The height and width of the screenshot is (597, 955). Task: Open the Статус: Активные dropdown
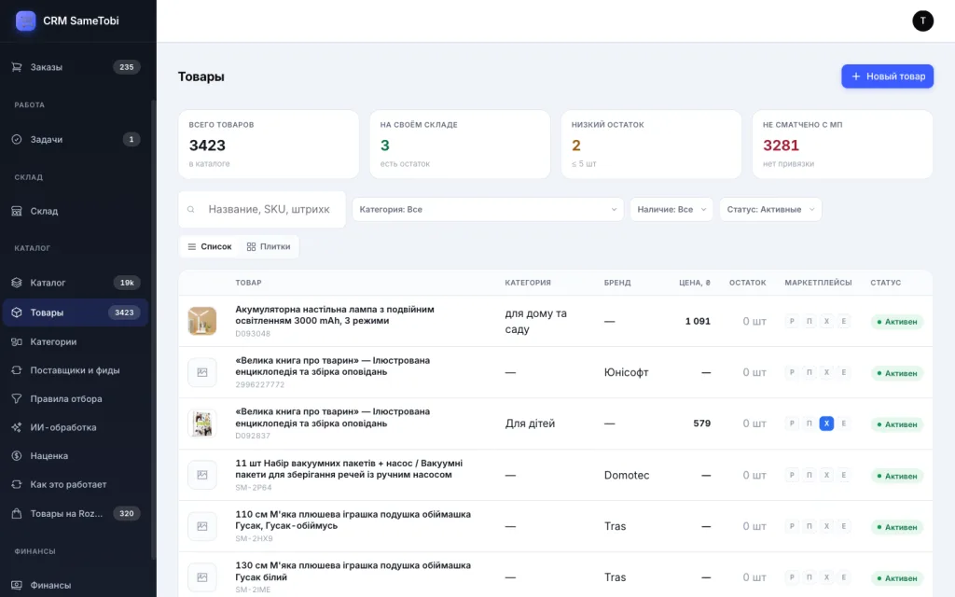770,210
